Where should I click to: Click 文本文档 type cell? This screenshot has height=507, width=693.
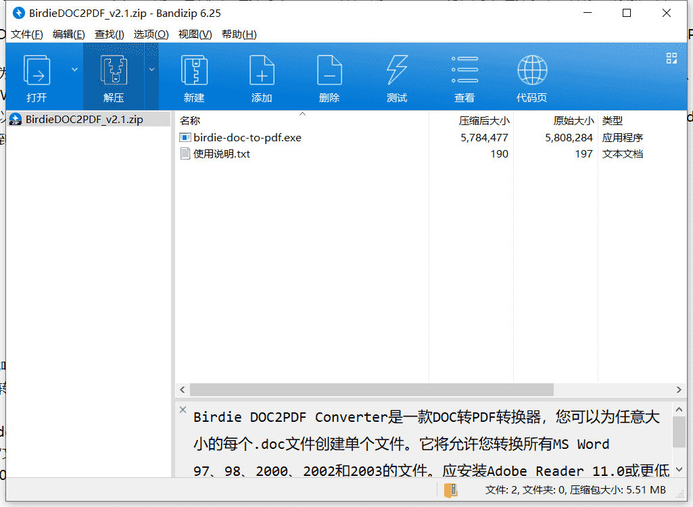pos(622,154)
